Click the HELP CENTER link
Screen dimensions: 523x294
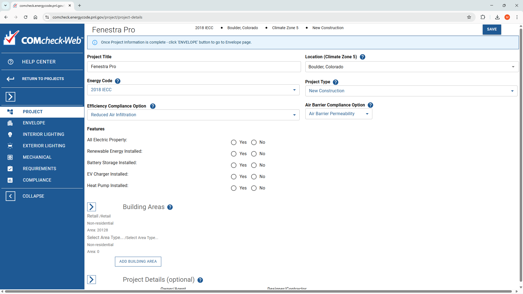coord(39,62)
